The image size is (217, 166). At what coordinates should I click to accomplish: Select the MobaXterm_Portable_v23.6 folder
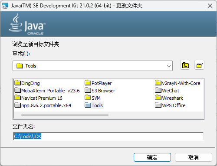(47, 91)
